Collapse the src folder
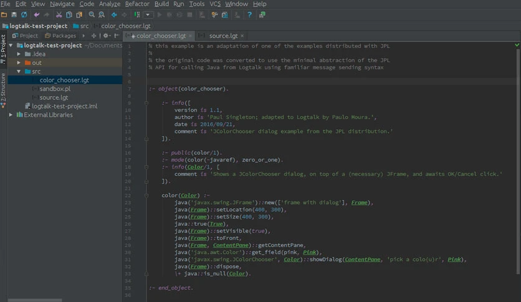Image resolution: width=521 pixels, height=302 pixels. pos(19,71)
